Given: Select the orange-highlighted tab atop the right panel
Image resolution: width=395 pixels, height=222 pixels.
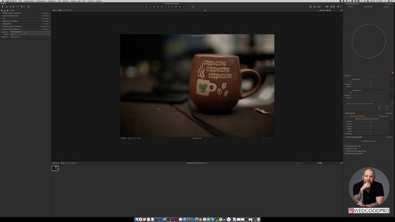Looking at the screenshot, I should (x=386, y=7).
